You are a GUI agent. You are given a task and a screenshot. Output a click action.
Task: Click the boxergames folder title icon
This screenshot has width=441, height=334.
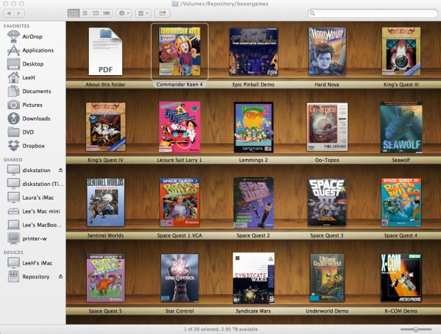(175, 4)
